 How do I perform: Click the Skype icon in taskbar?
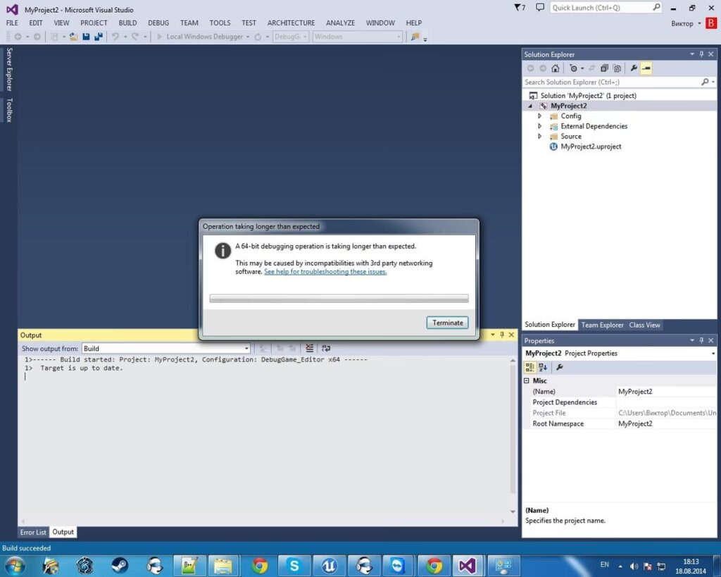pos(294,565)
